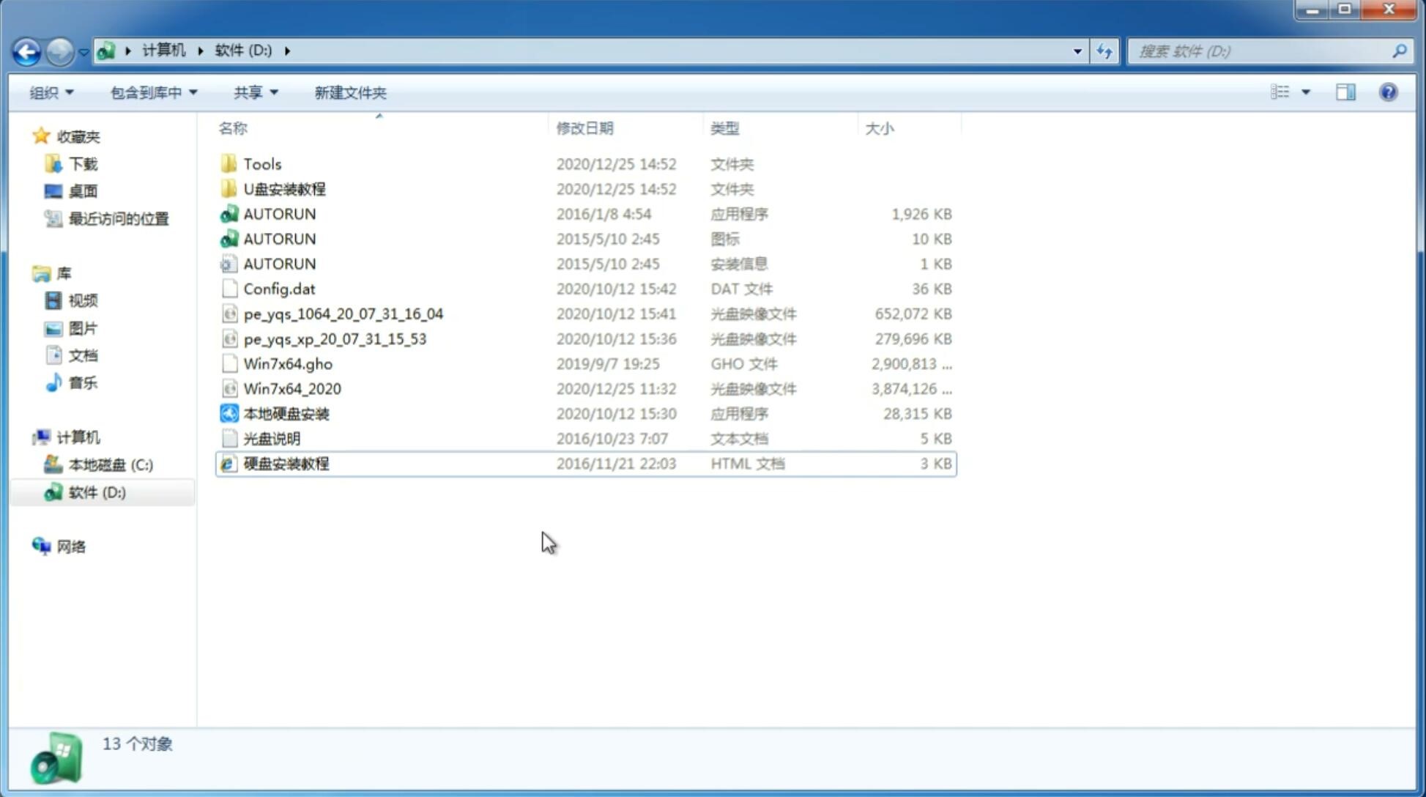
Task: Click 包含到库中 dropdown
Action: point(153,92)
